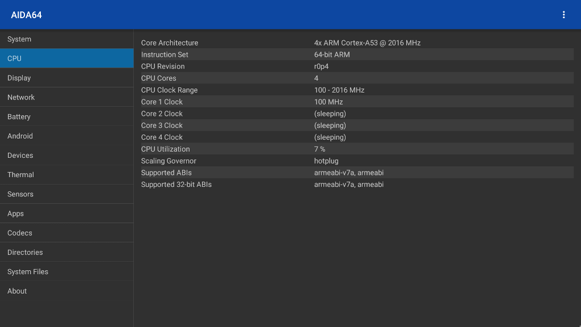The image size is (581, 327).
Task: Open the About section
Action: tap(67, 291)
